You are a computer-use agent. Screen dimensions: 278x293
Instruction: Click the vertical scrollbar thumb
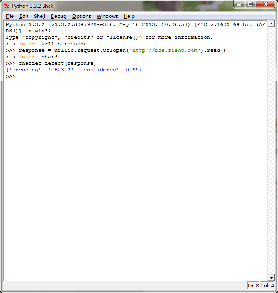271,150
